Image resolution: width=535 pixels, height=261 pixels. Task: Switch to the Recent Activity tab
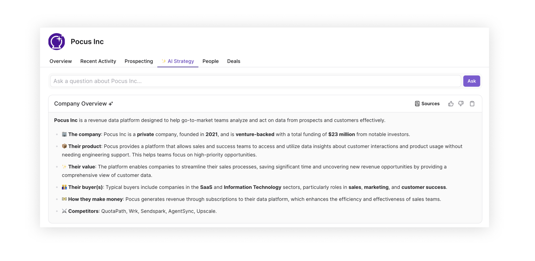(x=98, y=61)
